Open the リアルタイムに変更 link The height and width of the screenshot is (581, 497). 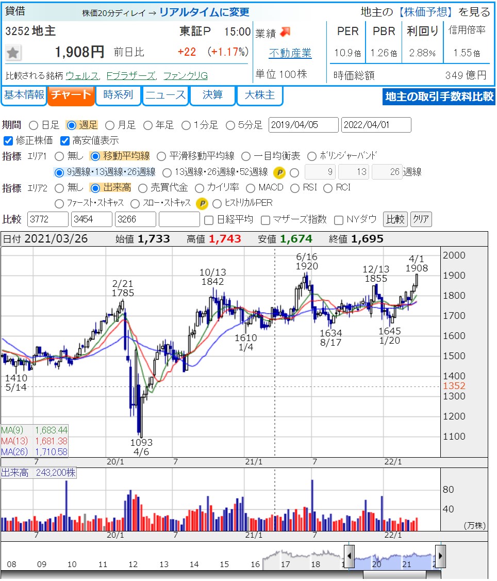(204, 12)
